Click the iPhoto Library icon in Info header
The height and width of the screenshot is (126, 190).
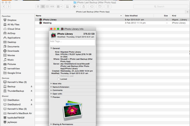coord(53,35)
